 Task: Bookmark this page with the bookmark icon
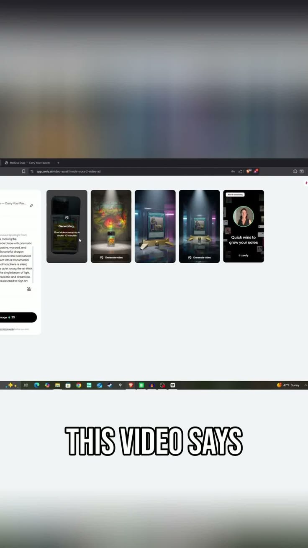(x=23, y=171)
